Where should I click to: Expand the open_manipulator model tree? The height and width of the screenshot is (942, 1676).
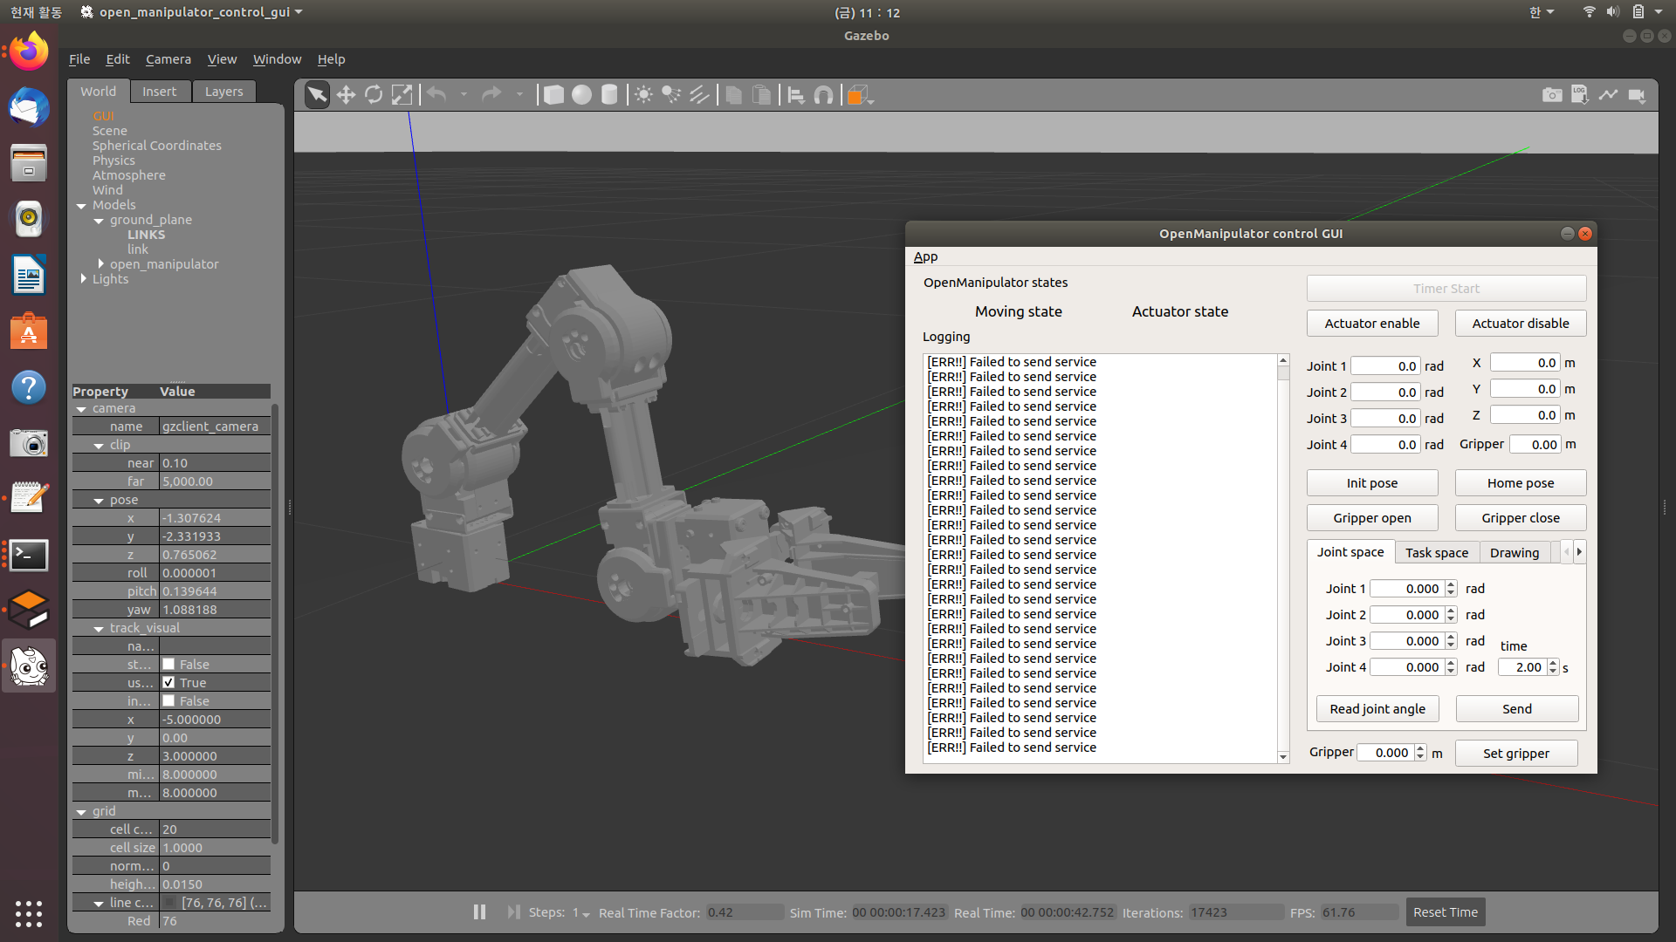click(101, 263)
